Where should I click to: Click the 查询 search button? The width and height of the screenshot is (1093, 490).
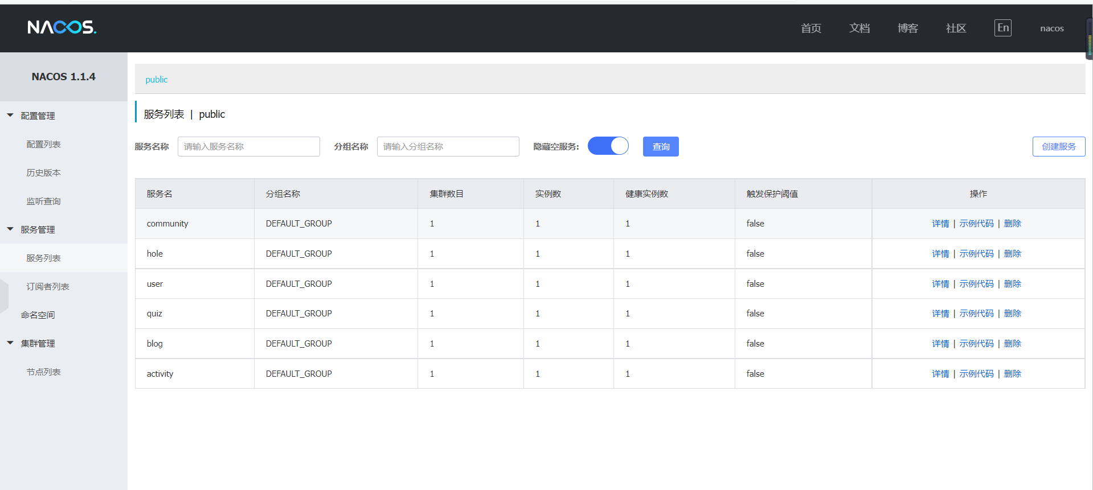[x=661, y=146]
